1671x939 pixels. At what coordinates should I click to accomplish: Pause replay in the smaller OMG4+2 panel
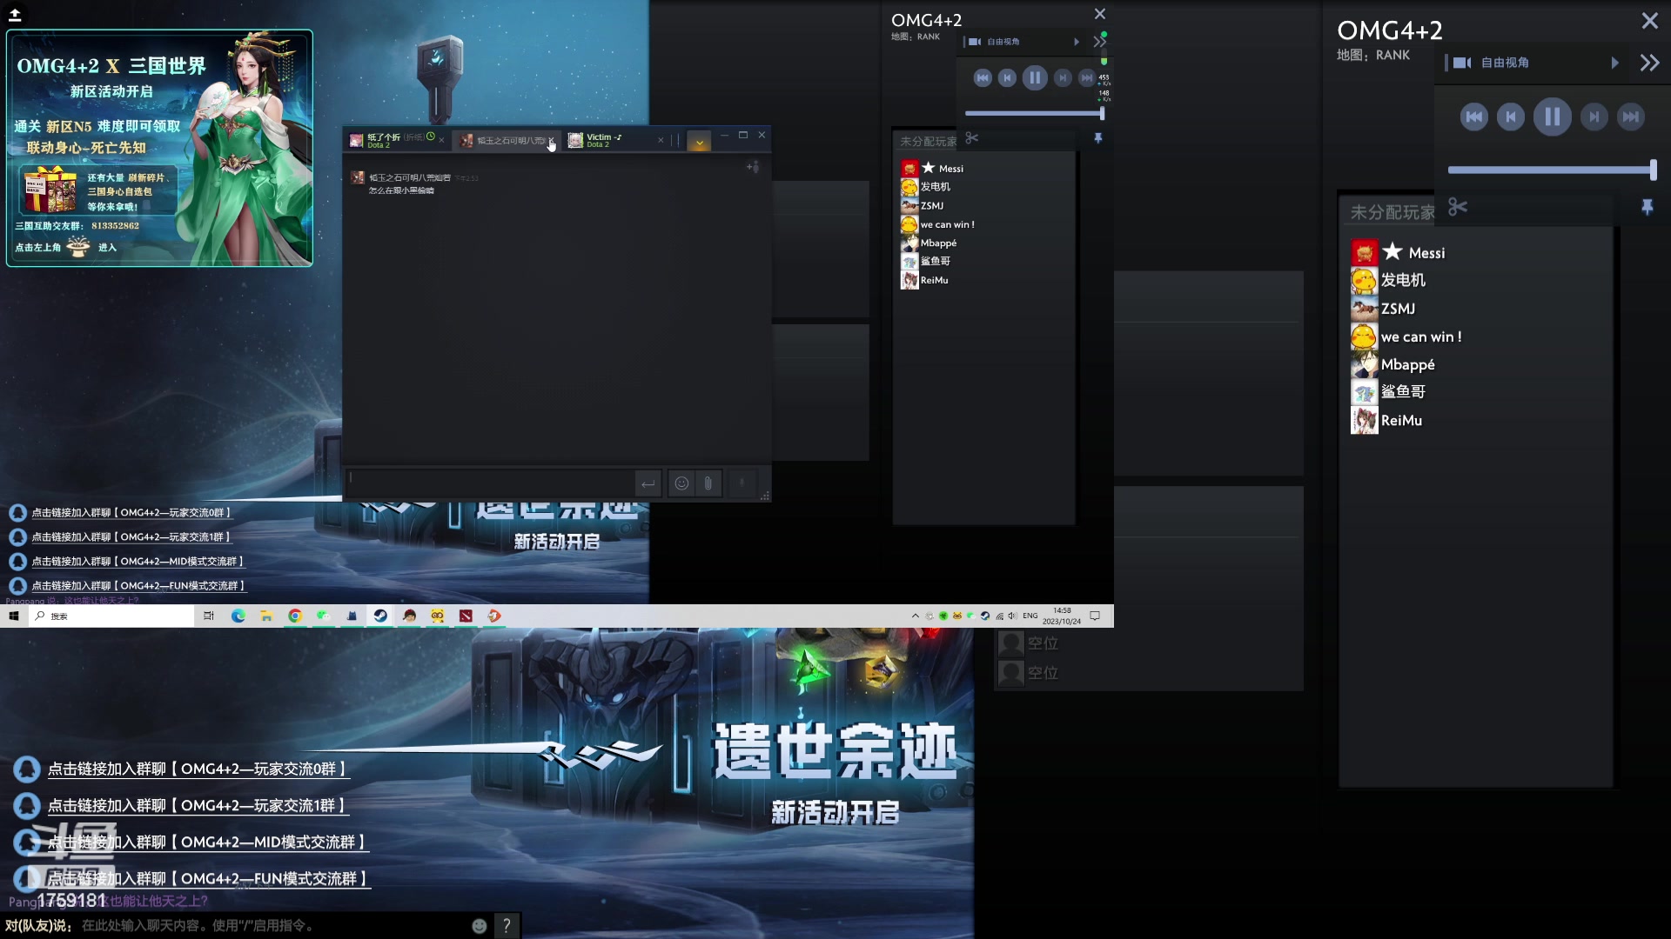click(x=1034, y=78)
